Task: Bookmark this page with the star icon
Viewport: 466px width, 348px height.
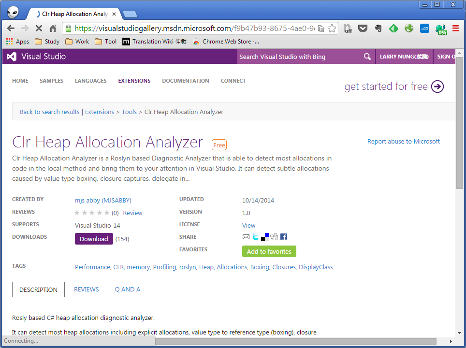Action: [x=332, y=29]
